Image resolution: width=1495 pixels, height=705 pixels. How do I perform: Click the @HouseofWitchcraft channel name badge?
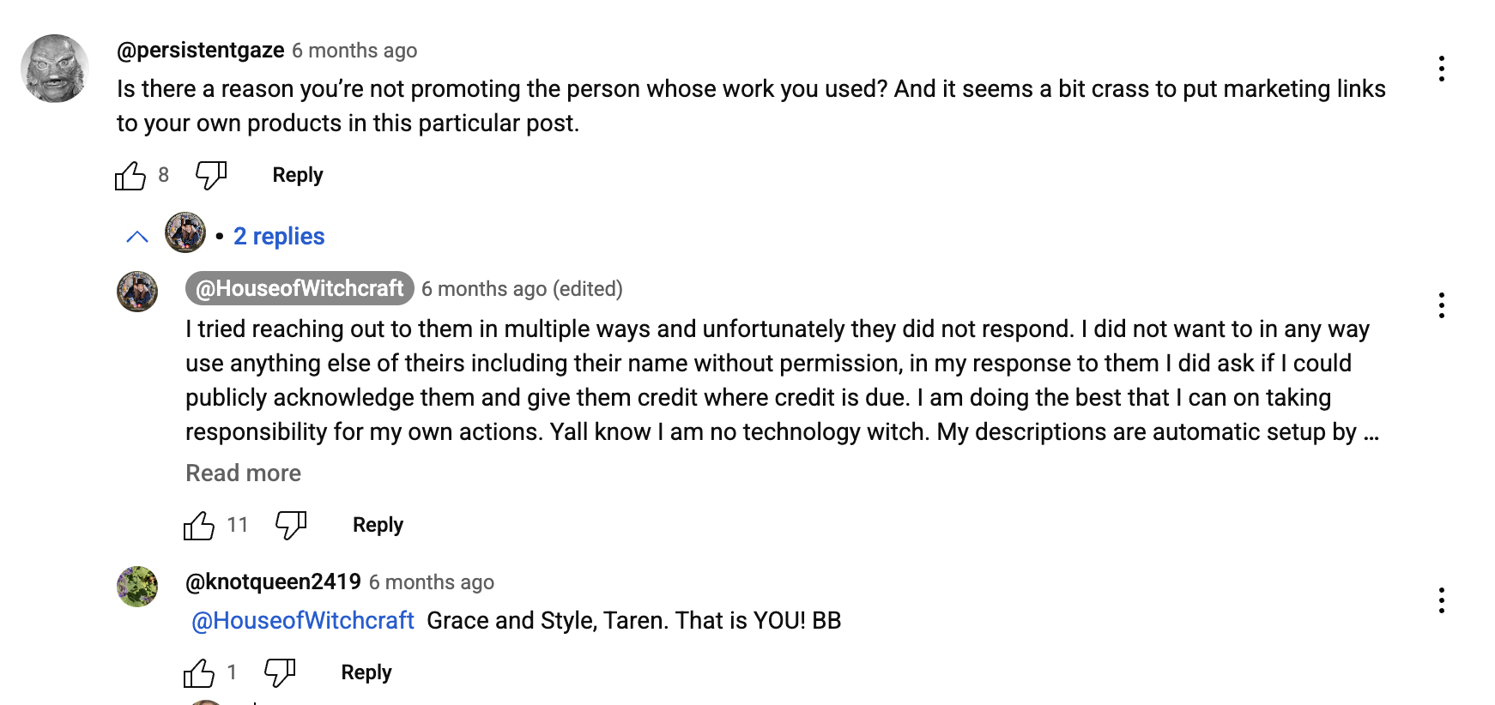coord(300,289)
